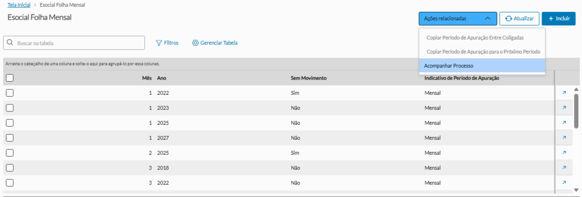Click the funnel Filtros icon
Viewport: 582px width, 197px height.
click(159, 43)
